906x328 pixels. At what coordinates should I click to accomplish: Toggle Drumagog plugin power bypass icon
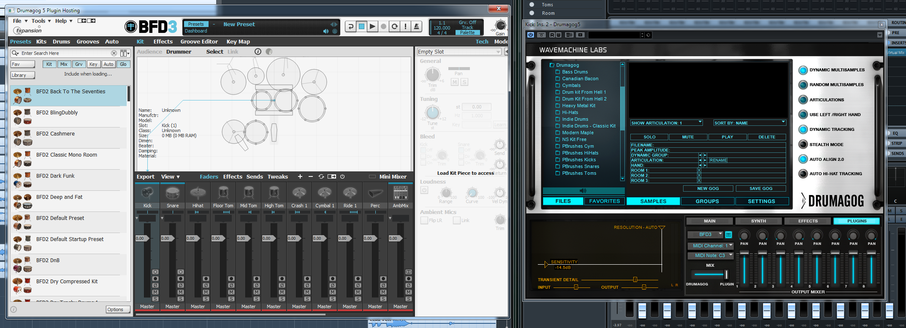click(x=531, y=35)
